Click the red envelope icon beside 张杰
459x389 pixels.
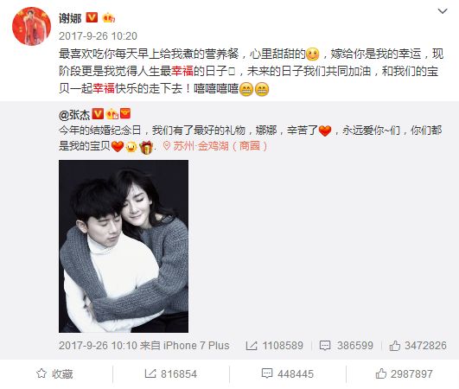click(125, 113)
